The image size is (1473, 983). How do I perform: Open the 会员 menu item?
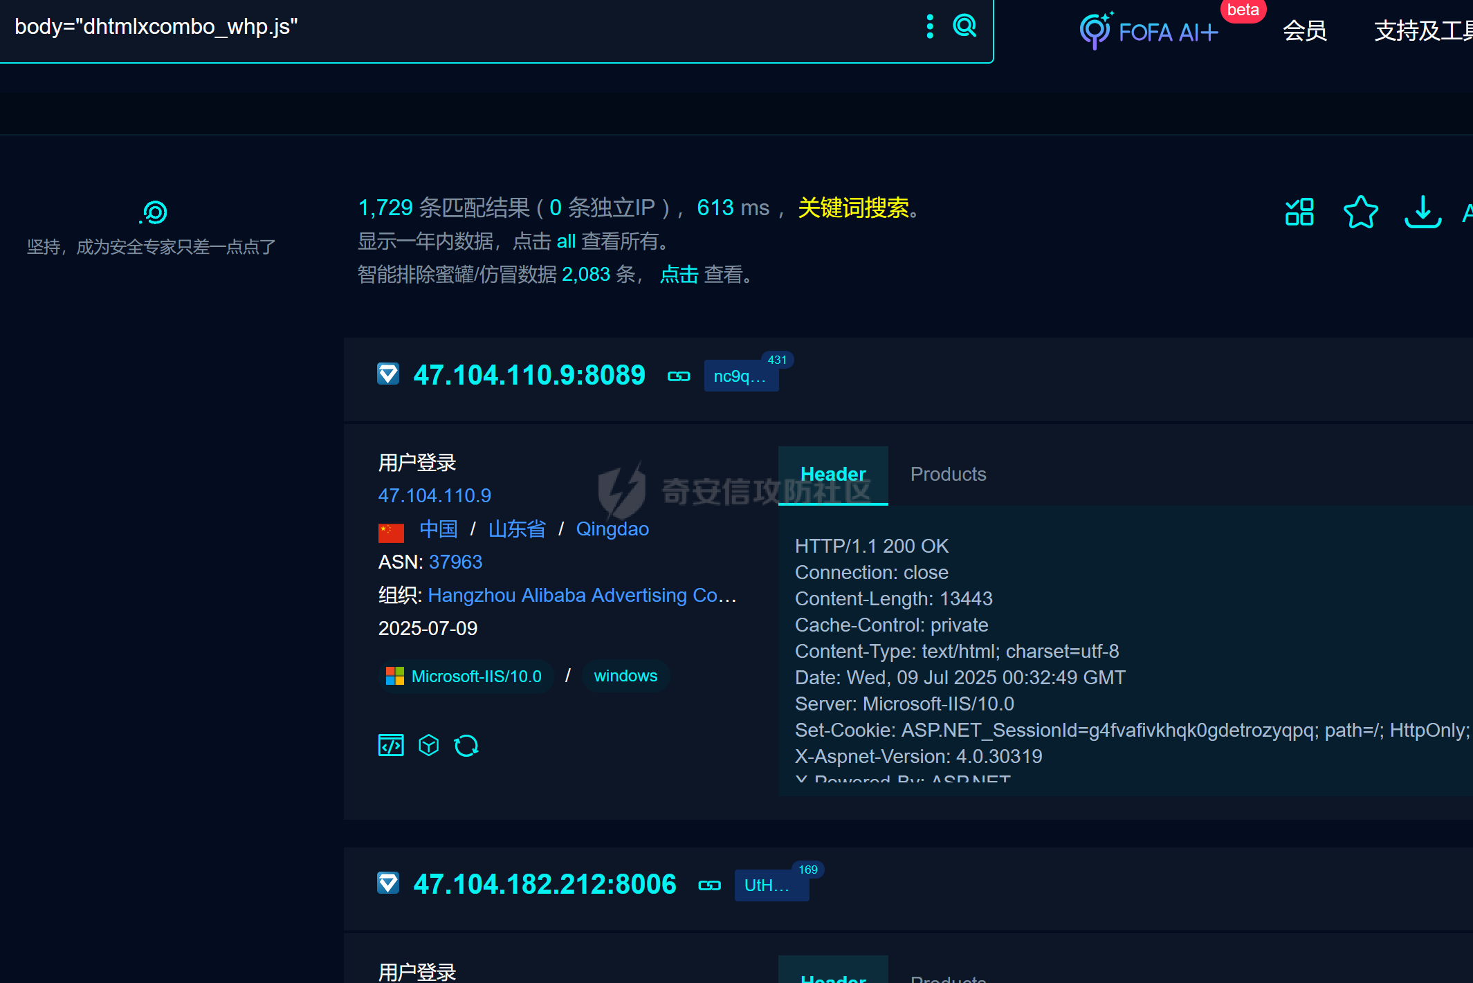pos(1305,31)
